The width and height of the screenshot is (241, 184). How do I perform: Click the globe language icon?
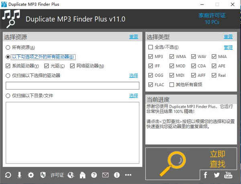pos(71,175)
